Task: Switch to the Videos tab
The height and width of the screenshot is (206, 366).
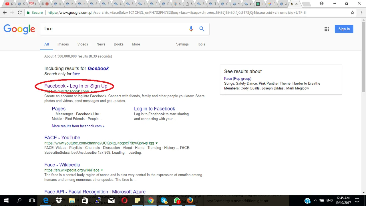Action: coord(82,44)
